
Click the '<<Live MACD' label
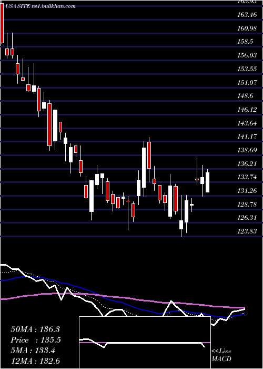[221, 355]
